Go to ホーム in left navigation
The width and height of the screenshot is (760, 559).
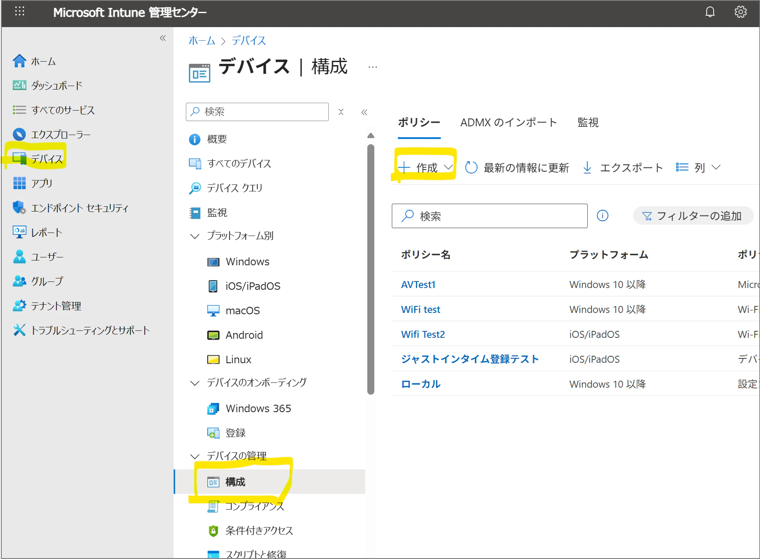[35, 61]
